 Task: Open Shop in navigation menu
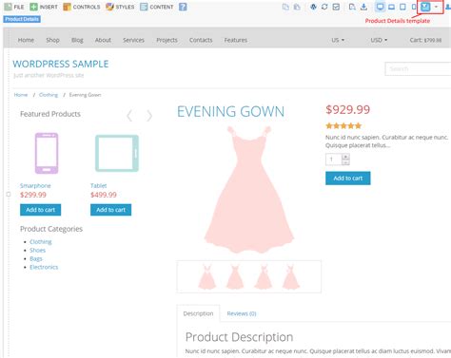(52, 40)
